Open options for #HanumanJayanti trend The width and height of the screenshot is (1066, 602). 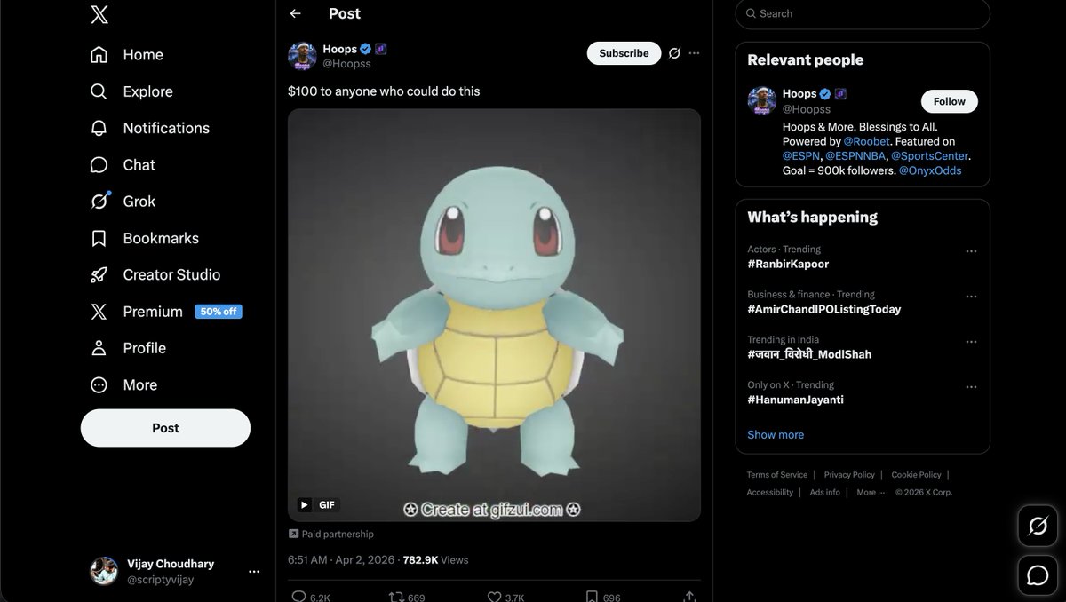tap(971, 387)
